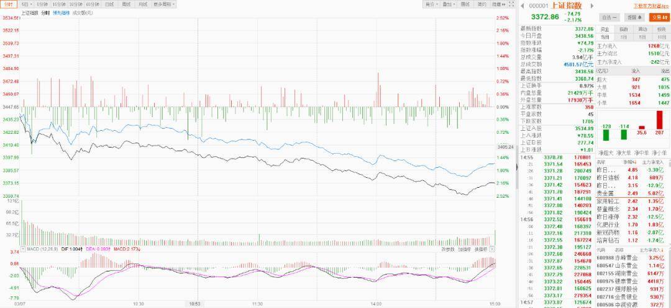The width and height of the screenshot is (671, 308).
Task: Switch to the 月线 monthly chart
Action: (143, 4)
